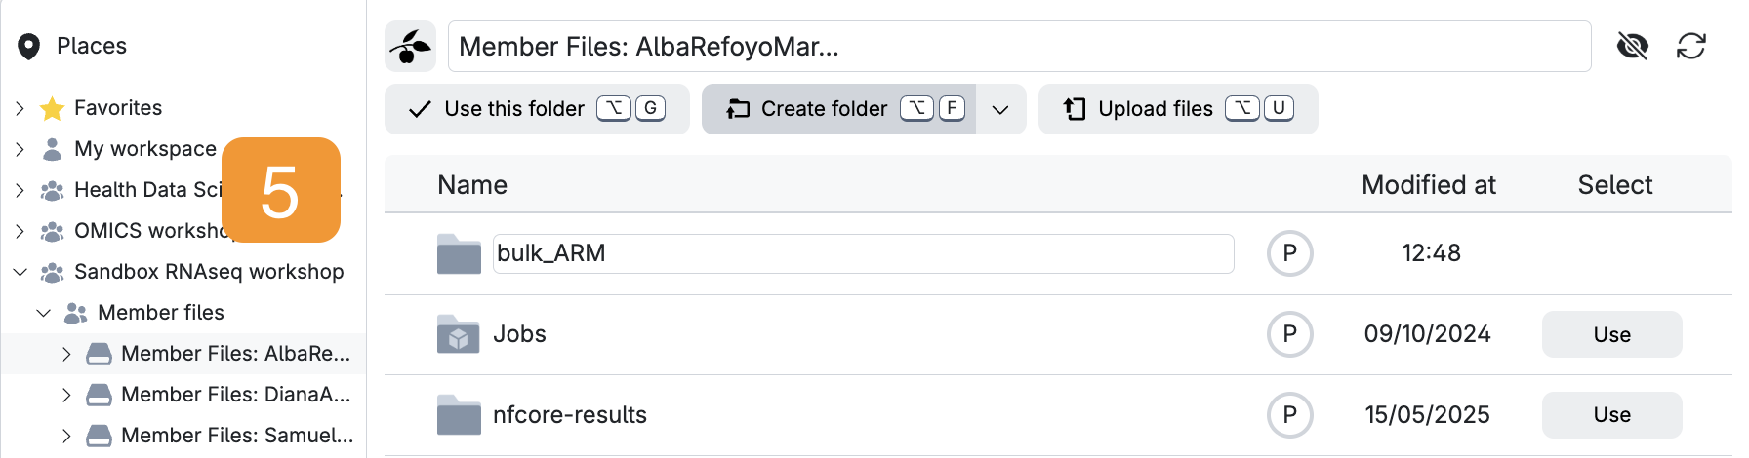Refresh the file listing with the reload icon
This screenshot has width=1749, height=458.
(1691, 46)
